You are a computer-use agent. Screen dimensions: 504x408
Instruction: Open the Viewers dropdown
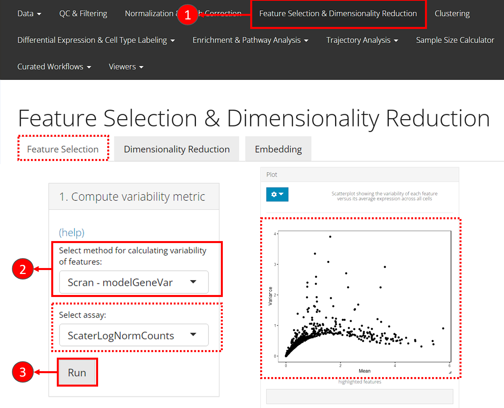tap(126, 67)
